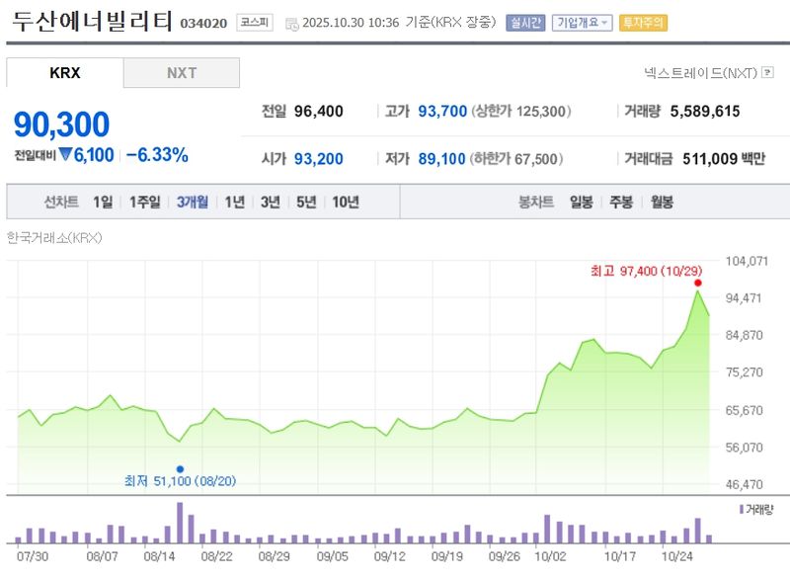Click the NXT help question mark icon
The width and height of the screenshot is (790, 579).
(x=768, y=72)
